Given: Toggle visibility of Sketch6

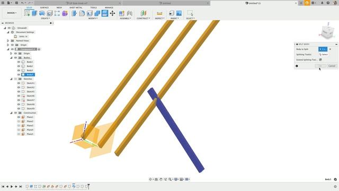Looking at the screenshot, I should (19, 95).
